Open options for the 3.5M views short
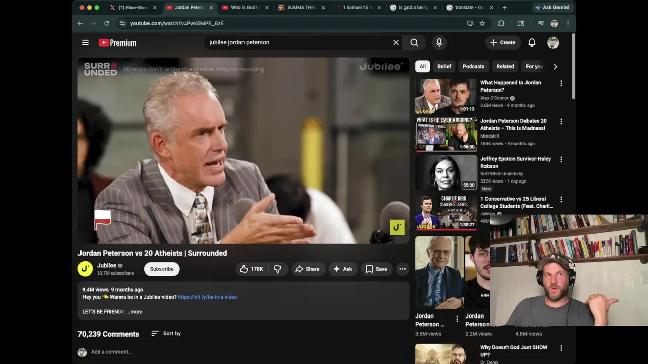The height and width of the screenshot is (364, 648). click(457, 319)
